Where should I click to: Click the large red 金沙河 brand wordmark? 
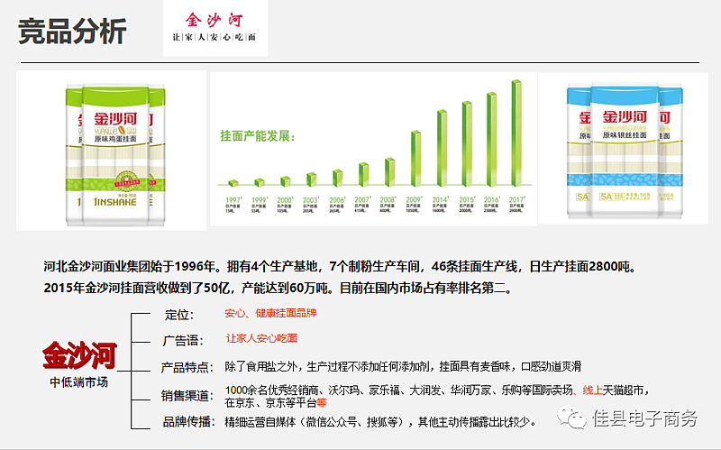pos(79,355)
